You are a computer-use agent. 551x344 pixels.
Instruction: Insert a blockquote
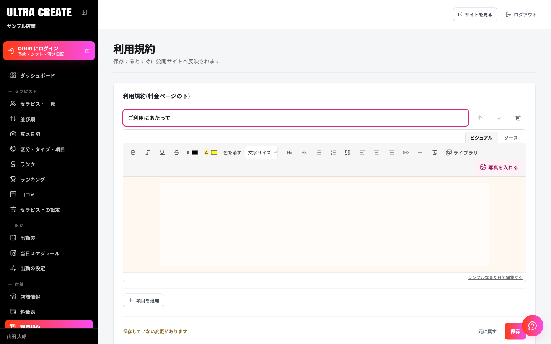point(347,153)
